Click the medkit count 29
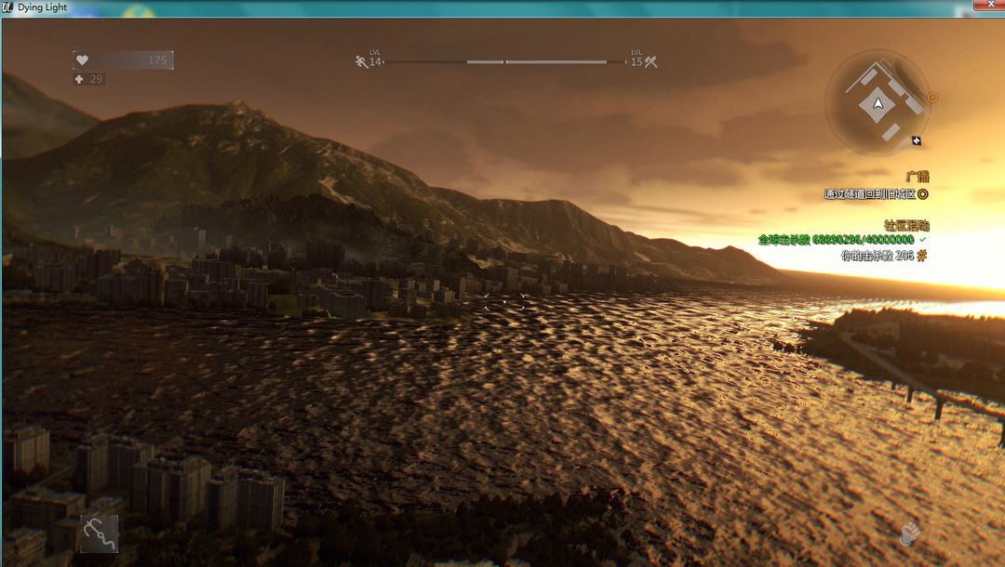 (x=96, y=79)
